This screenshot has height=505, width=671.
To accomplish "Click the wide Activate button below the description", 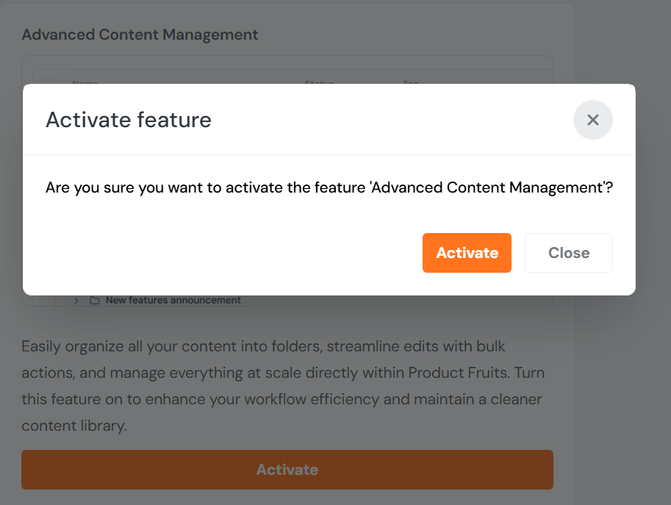I will click(287, 470).
